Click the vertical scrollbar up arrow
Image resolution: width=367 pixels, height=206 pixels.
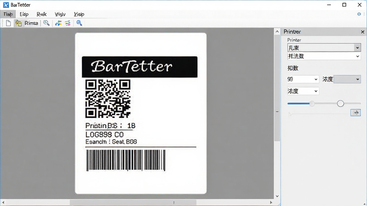[x=277, y=31]
